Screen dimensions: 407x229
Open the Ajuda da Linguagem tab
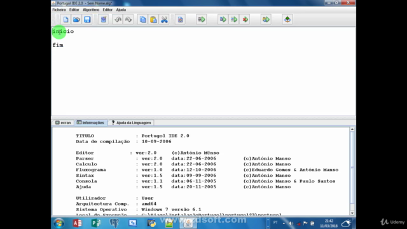pos(131,123)
